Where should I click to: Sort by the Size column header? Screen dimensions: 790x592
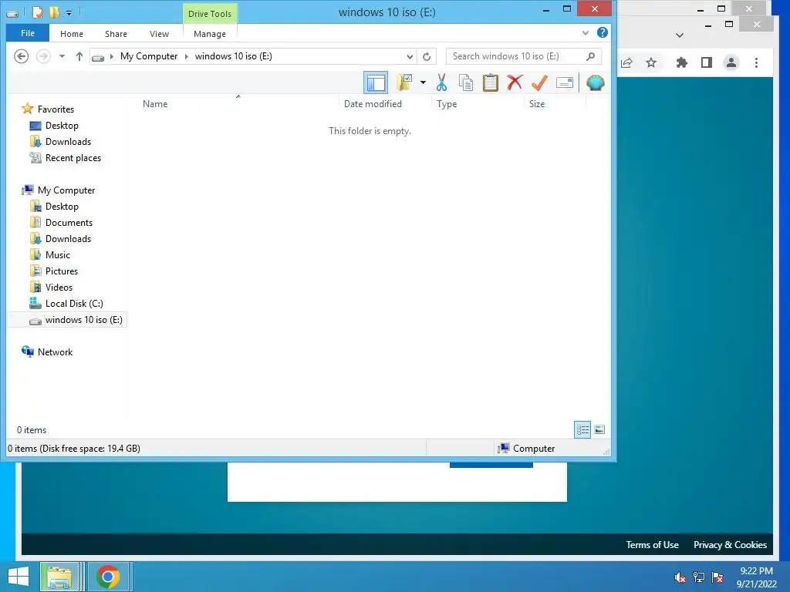click(x=537, y=104)
